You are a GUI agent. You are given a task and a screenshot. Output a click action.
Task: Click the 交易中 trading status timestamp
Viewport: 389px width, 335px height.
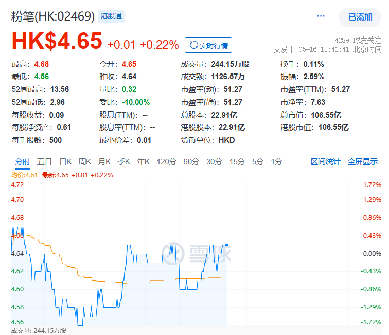point(327,49)
